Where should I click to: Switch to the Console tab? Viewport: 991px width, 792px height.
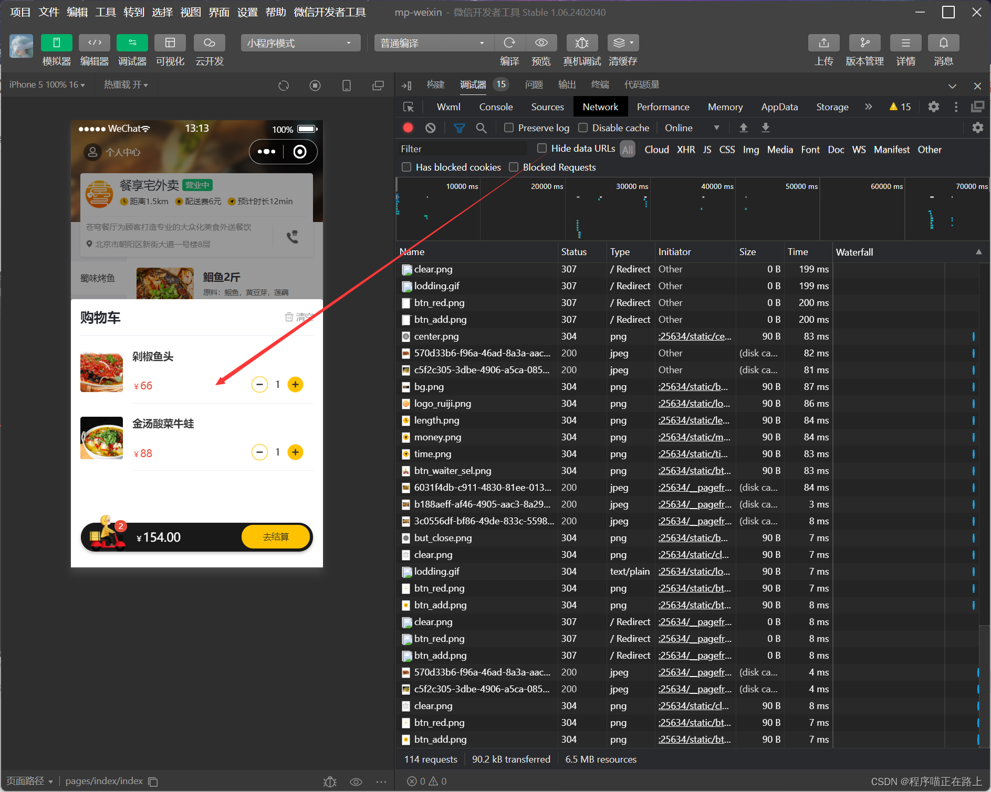click(x=496, y=107)
